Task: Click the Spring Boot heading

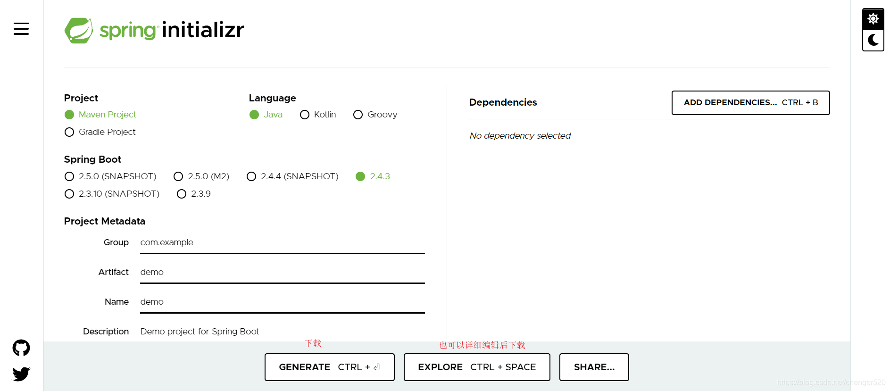Action: (92, 159)
